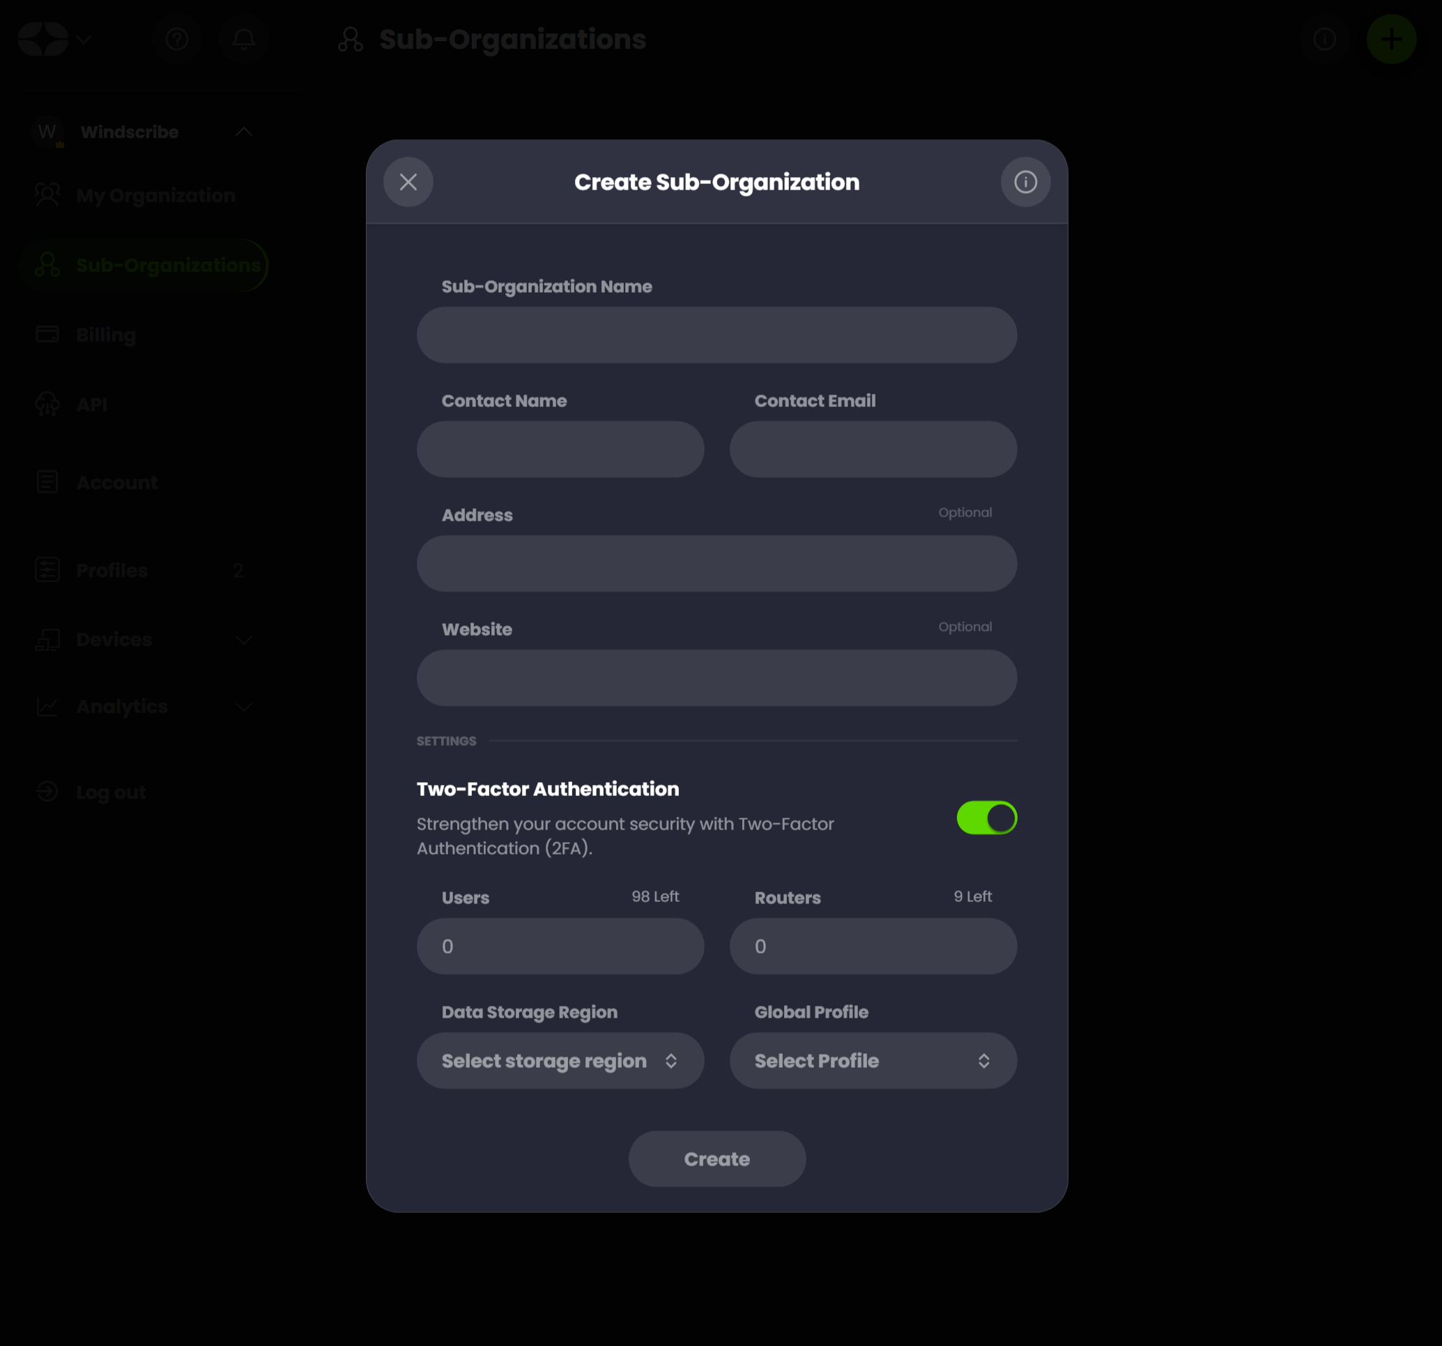1442x1346 pixels.
Task: Click the page info icon top right
Action: [1324, 39]
